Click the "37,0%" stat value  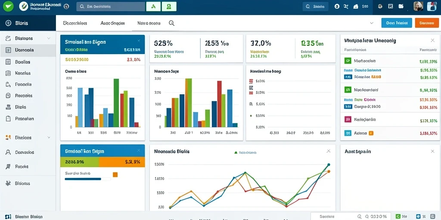pos(261,43)
